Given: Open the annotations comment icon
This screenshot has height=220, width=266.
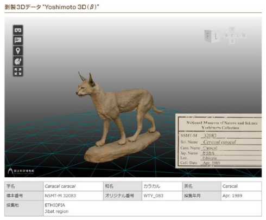Looking at the screenshot, I should tap(18, 40).
